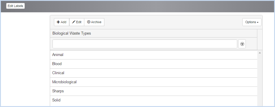The width and height of the screenshot is (275, 107).
Task: Focus the waste type filter text box
Action: pyautogui.click(x=145, y=44)
